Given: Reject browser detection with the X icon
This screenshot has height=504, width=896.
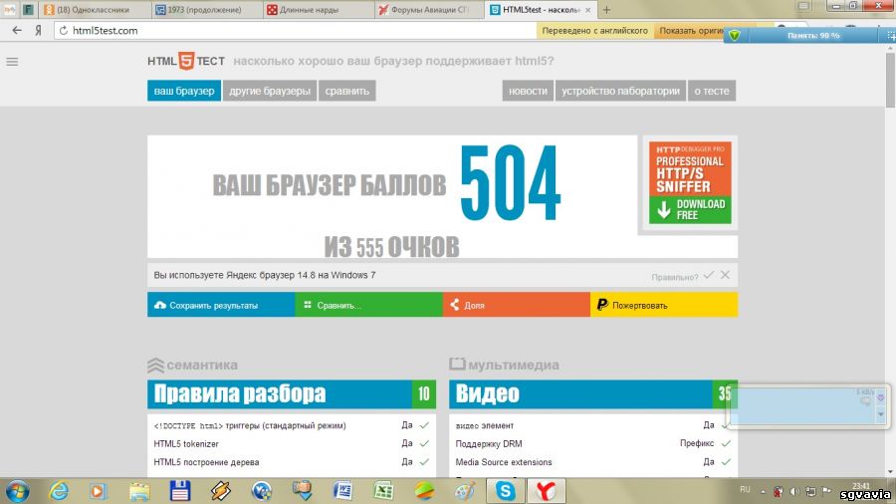Looking at the screenshot, I should point(725,275).
